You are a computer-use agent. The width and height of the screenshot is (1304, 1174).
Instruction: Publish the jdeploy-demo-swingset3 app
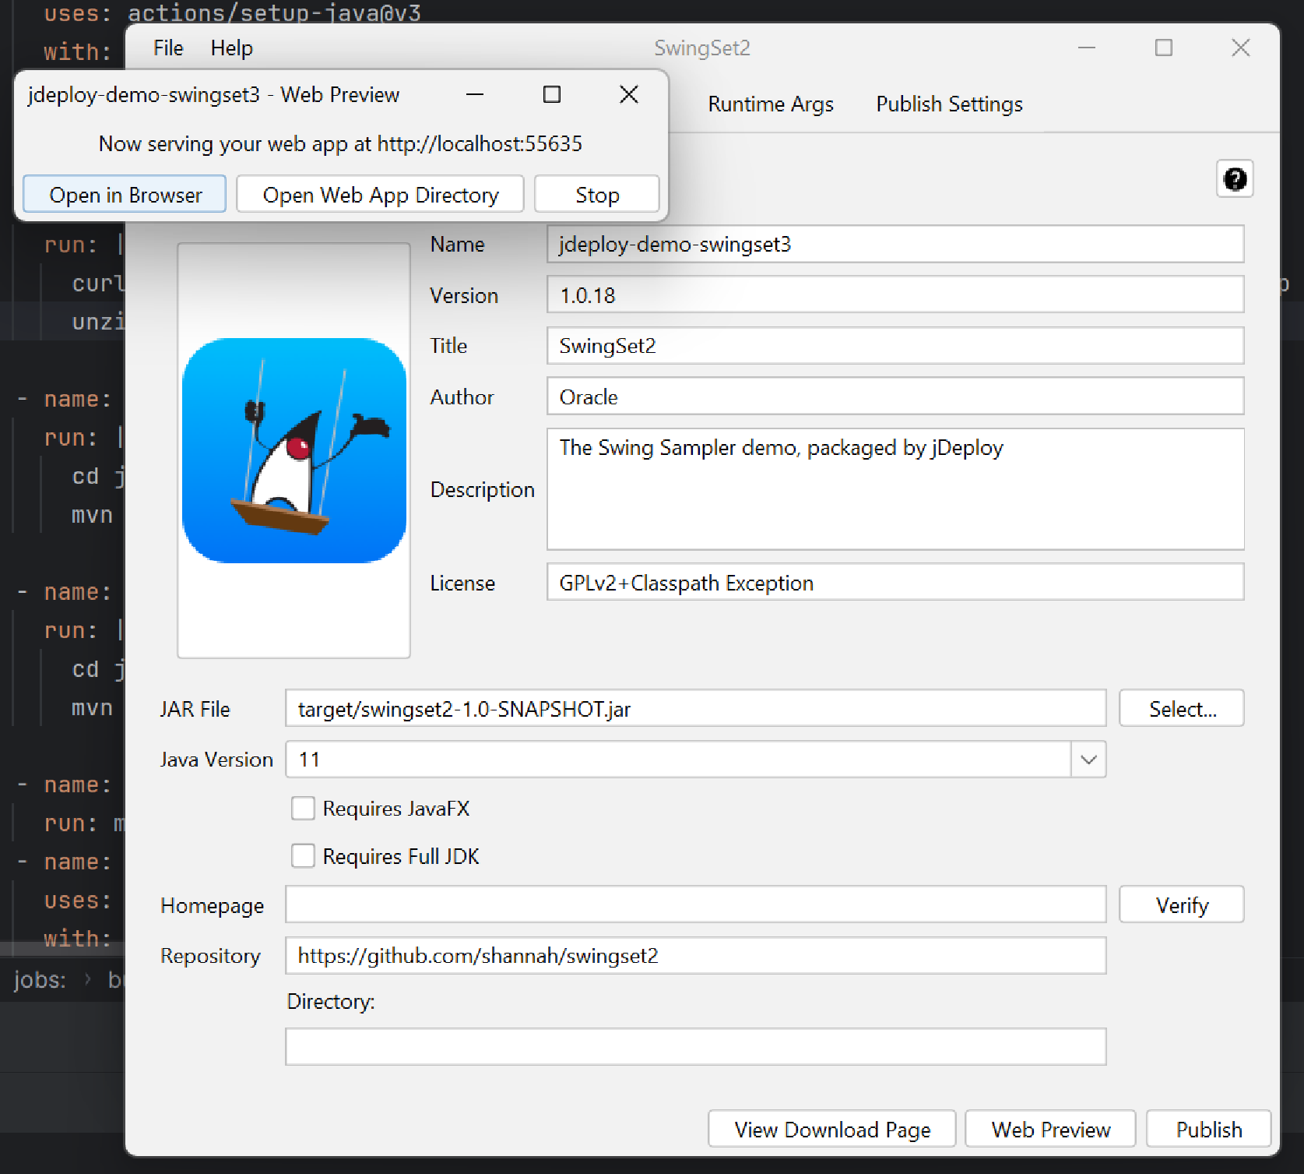click(1208, 1129)
